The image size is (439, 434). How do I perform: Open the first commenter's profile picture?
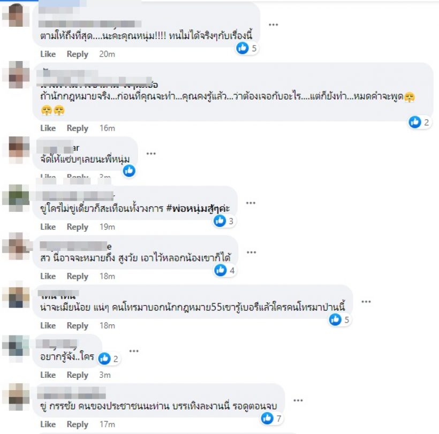[16, 14]
